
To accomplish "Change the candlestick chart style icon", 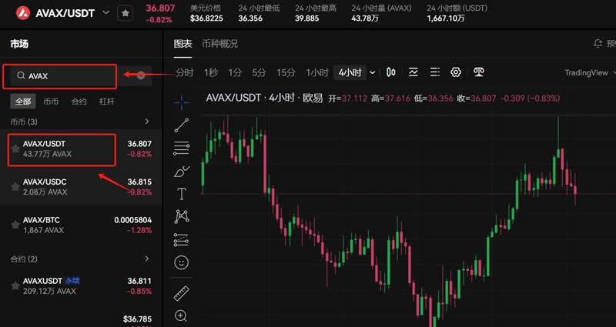I will point(391,72).
